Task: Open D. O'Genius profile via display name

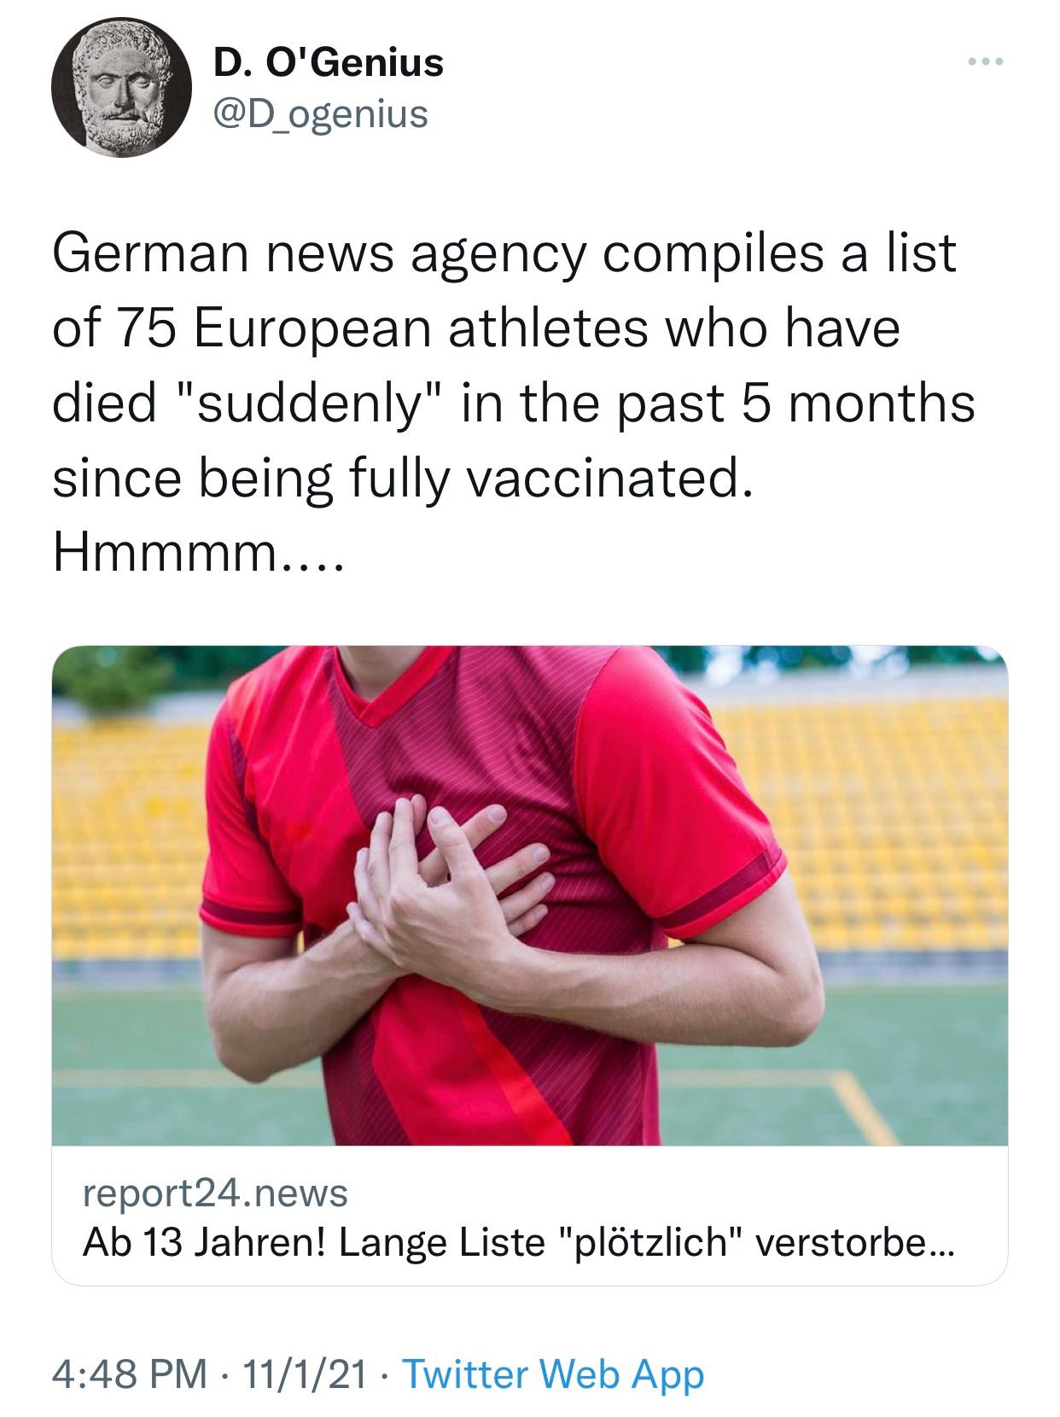Action: [328, 62]
